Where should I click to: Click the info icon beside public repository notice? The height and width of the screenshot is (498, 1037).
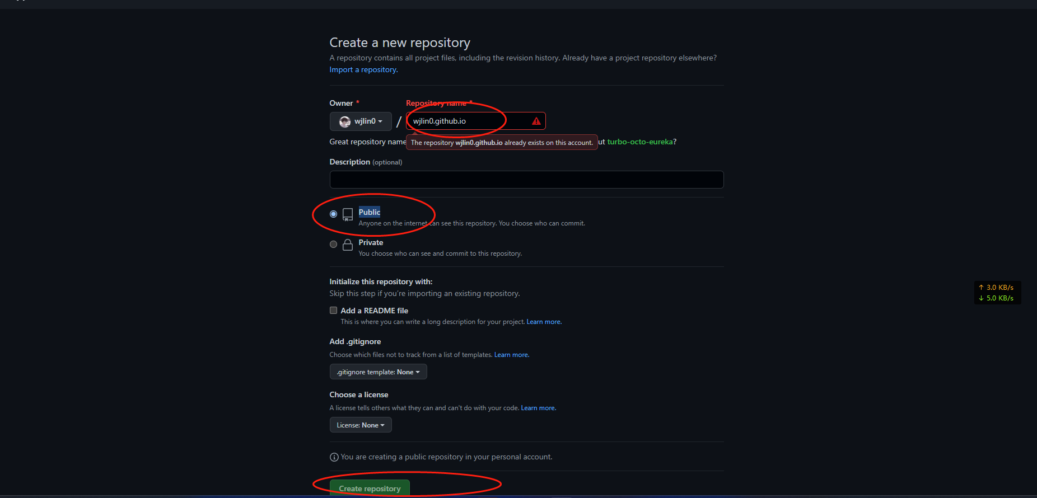(334, 457)
